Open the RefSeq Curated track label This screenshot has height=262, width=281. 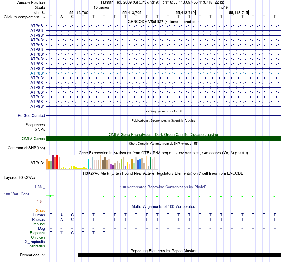point(31,115)
